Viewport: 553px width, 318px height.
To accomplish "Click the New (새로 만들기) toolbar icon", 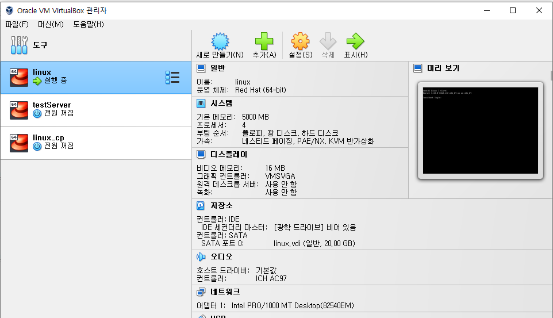I will tap(220, 41).
